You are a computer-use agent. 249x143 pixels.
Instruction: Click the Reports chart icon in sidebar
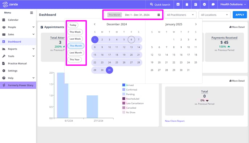(x=4, y=49)
